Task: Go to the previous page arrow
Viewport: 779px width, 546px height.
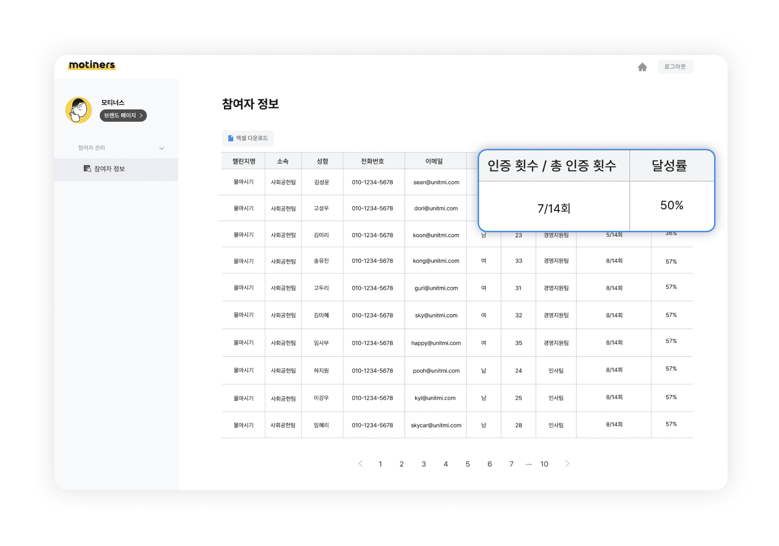Action: [360, 463]
